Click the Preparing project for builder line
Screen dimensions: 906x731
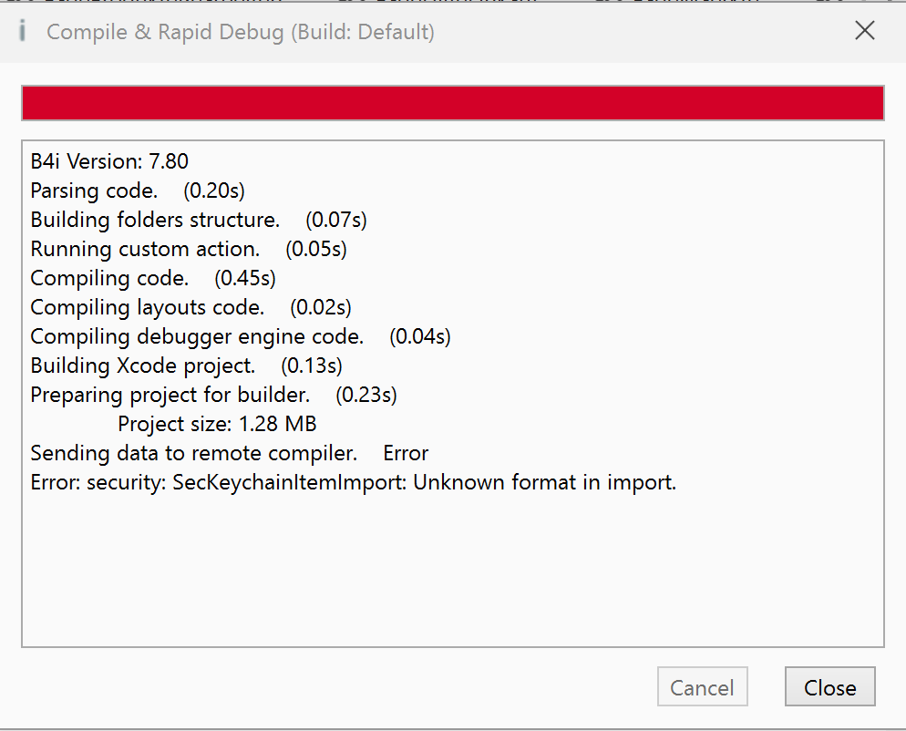pyautogui.click(x=213, y=395)
